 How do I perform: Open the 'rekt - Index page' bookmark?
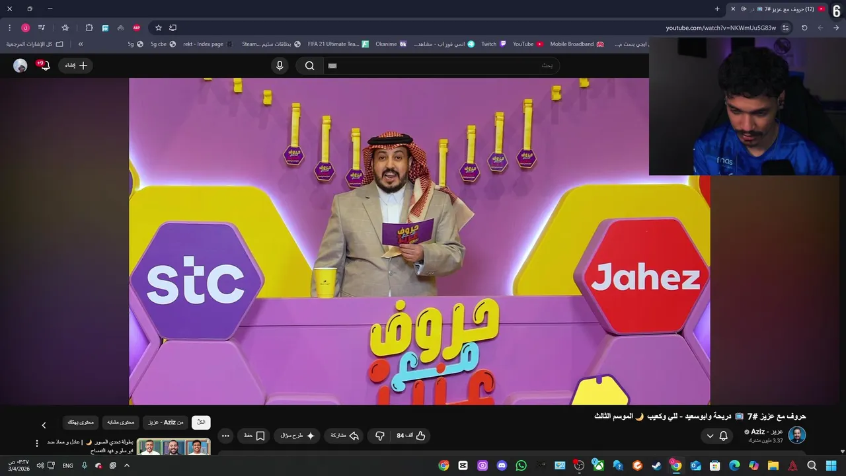click(x=208, y=44)
